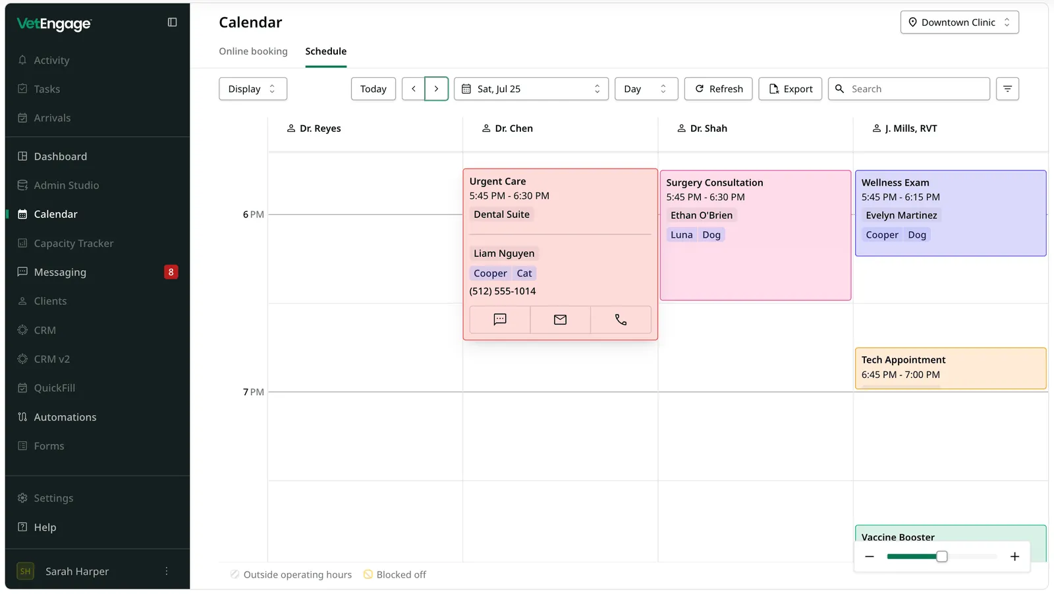1054x594 pixels.
Task: Open Sarah Harper's account options menu
Action: pyautogui.click(x=167, y=571)
